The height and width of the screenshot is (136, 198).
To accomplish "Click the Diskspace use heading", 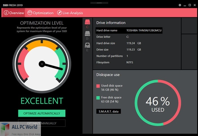I will 108,75.
